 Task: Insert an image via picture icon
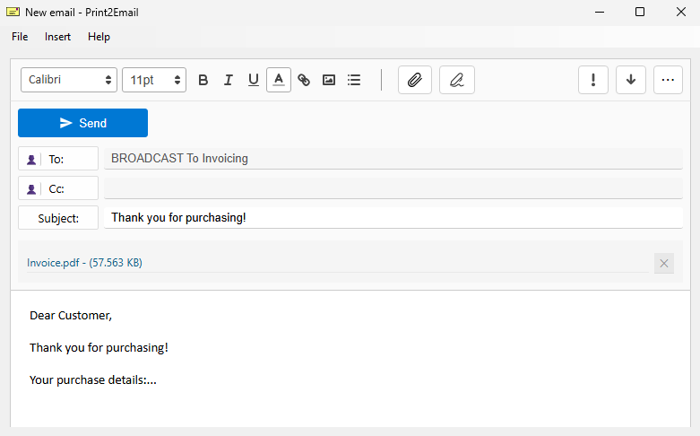click(x=329, y=80)
